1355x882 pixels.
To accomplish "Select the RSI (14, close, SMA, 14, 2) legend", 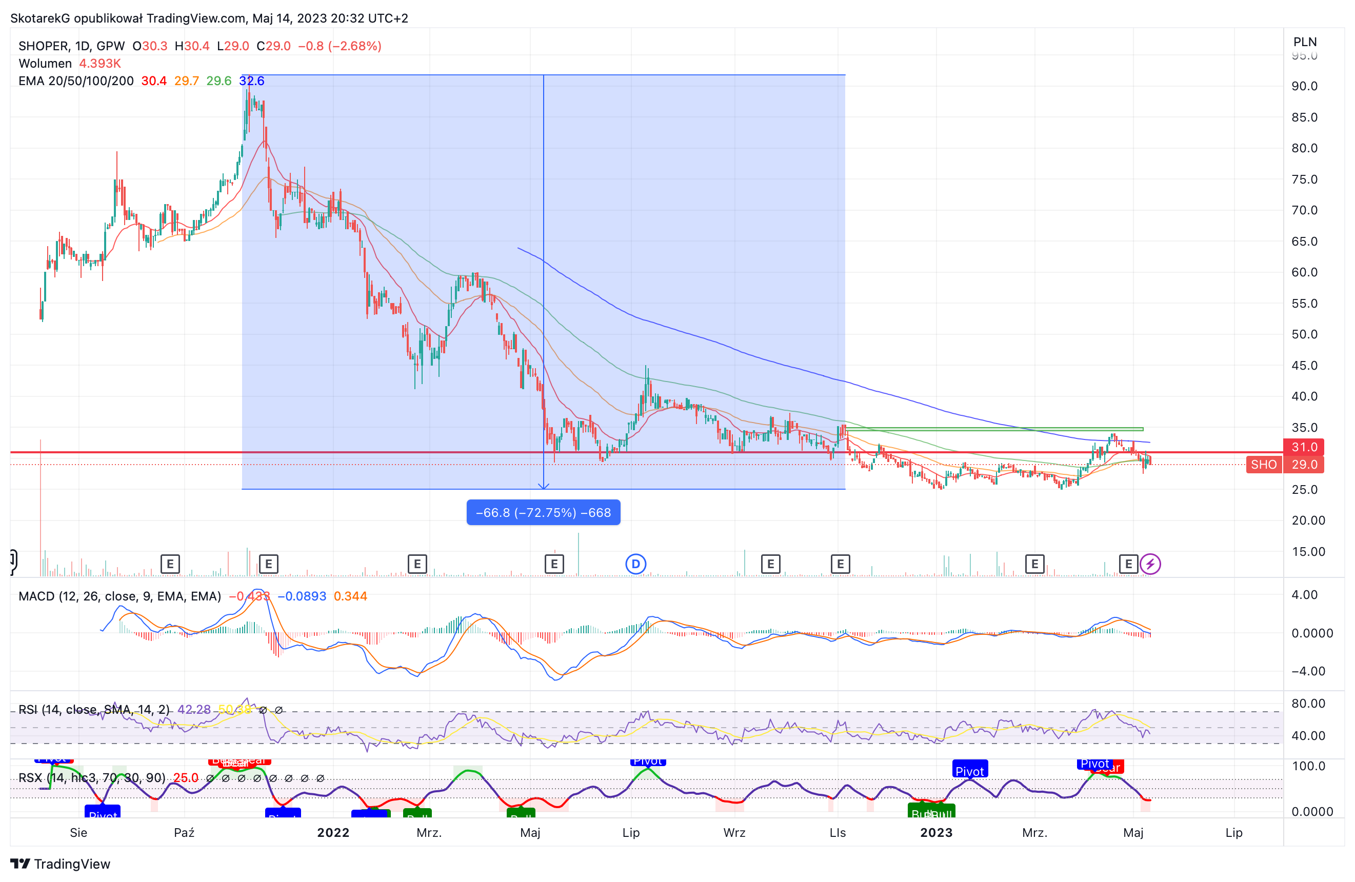I will (x=94, y=710).
